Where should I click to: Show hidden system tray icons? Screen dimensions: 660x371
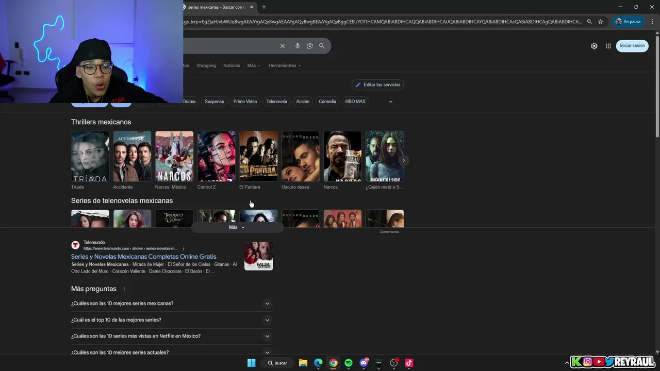567,363
